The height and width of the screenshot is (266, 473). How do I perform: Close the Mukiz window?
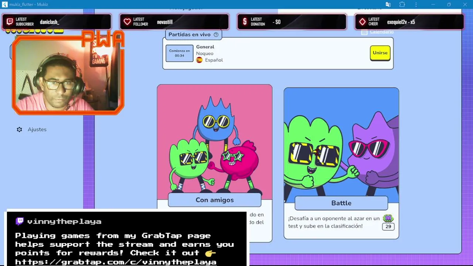point(465,4)
